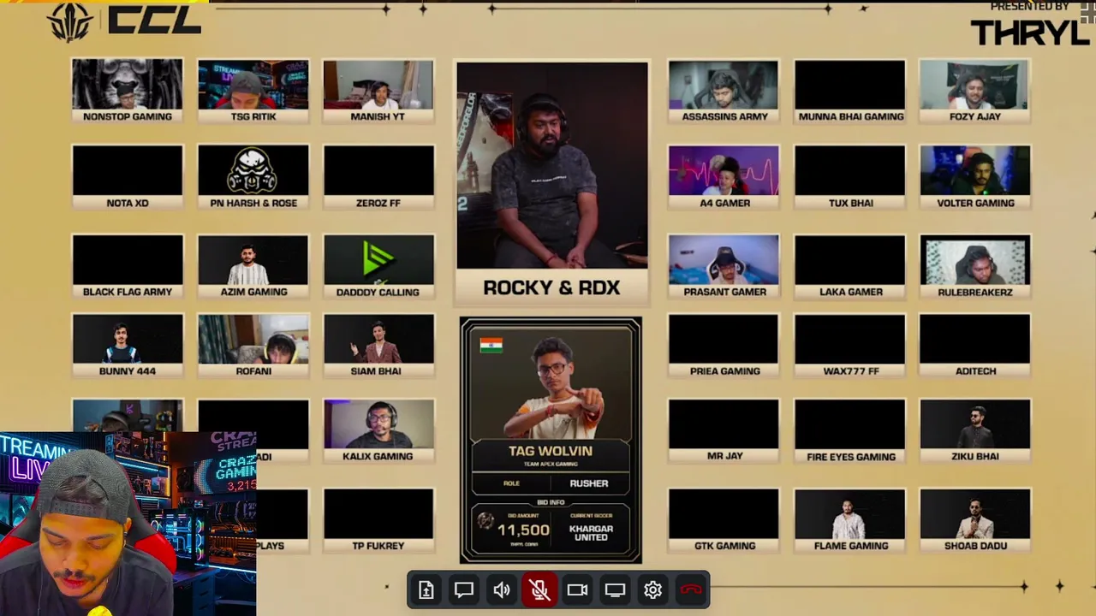The height and width of the screenshot is (616, 1096).
Task: Open the GTK Gaming tile
Action: click(x=724, y=520)
